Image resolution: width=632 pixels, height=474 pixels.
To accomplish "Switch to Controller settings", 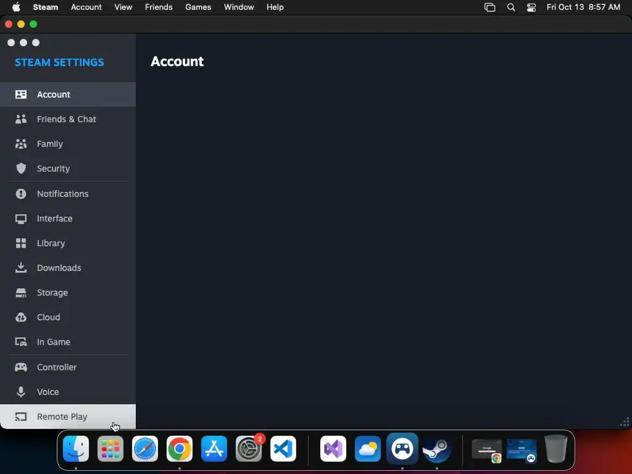I will coord(68,367).
